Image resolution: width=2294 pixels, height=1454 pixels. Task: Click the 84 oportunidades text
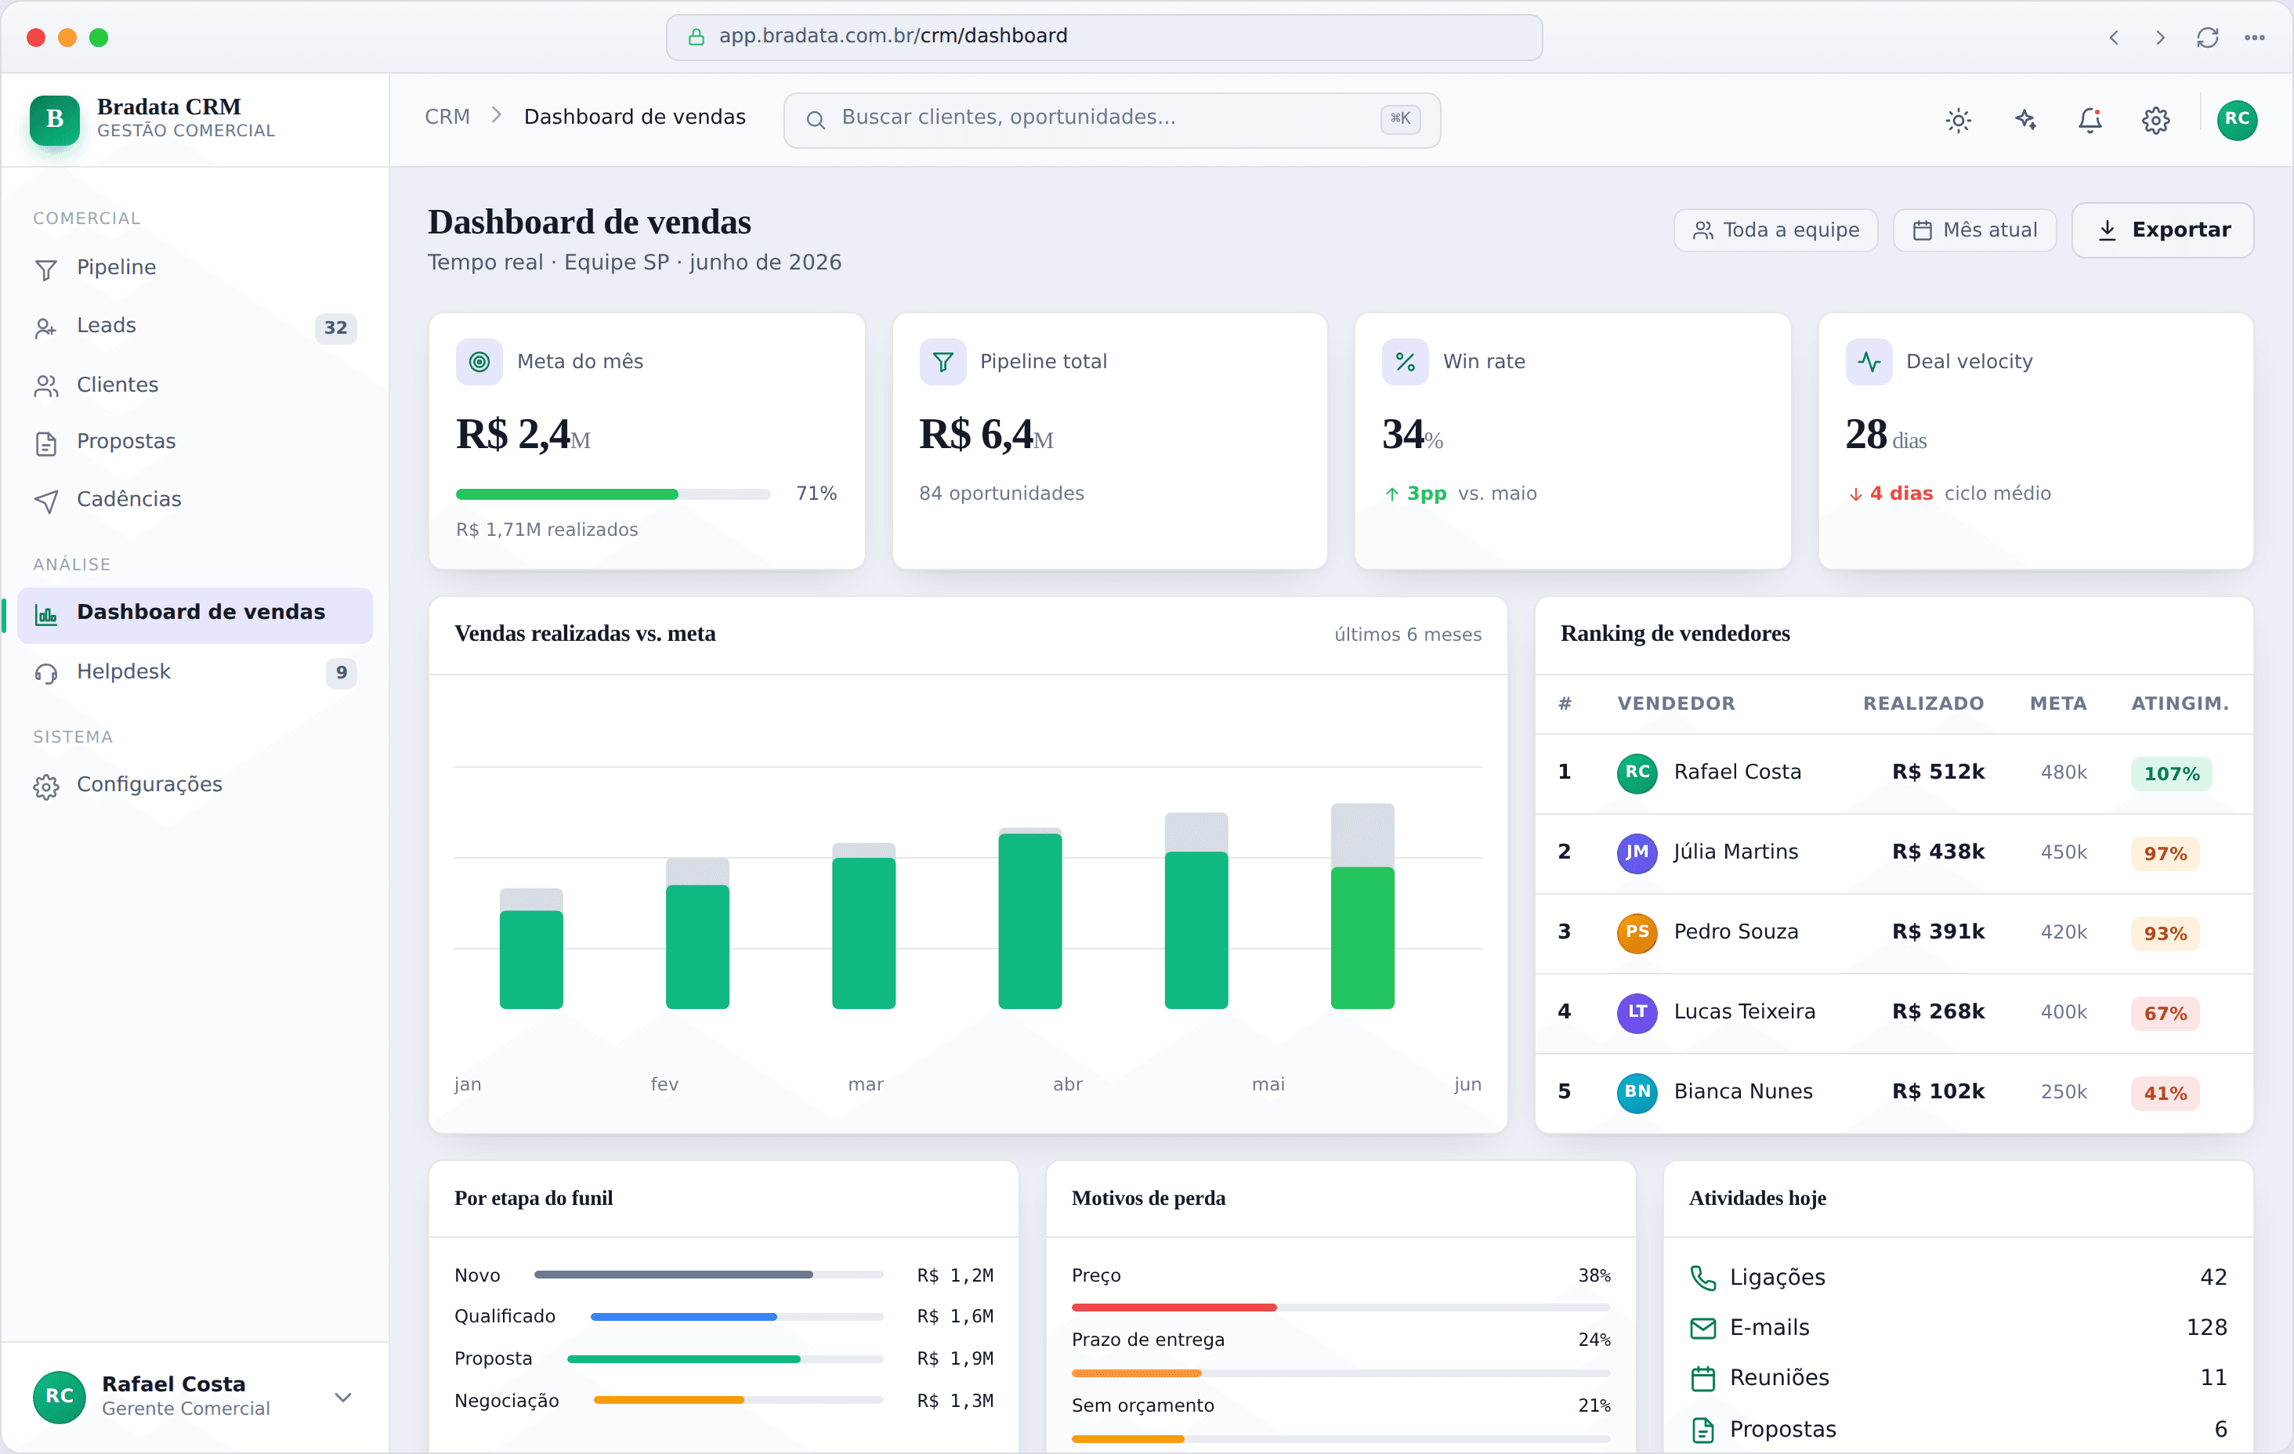pos(1001,493)
